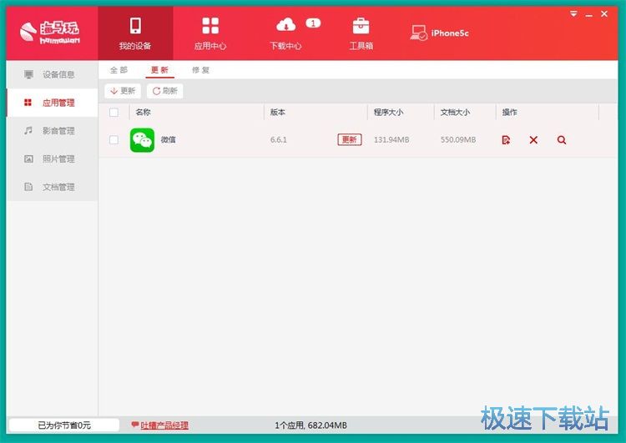Select 文档管理 in the sidebar
This screenshot has height=443, width=626.
coord(52,187)
